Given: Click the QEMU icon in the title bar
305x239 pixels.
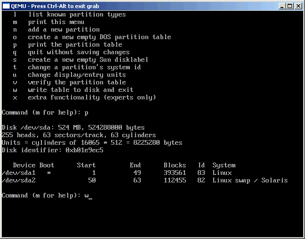Looking at the screenshot, I should point(6,6).
